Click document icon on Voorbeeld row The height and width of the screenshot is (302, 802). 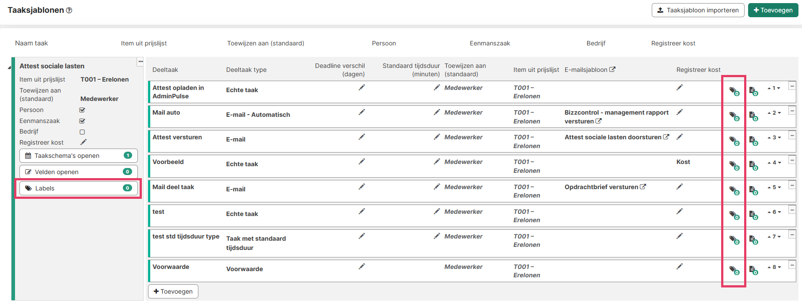click(753, 165)
